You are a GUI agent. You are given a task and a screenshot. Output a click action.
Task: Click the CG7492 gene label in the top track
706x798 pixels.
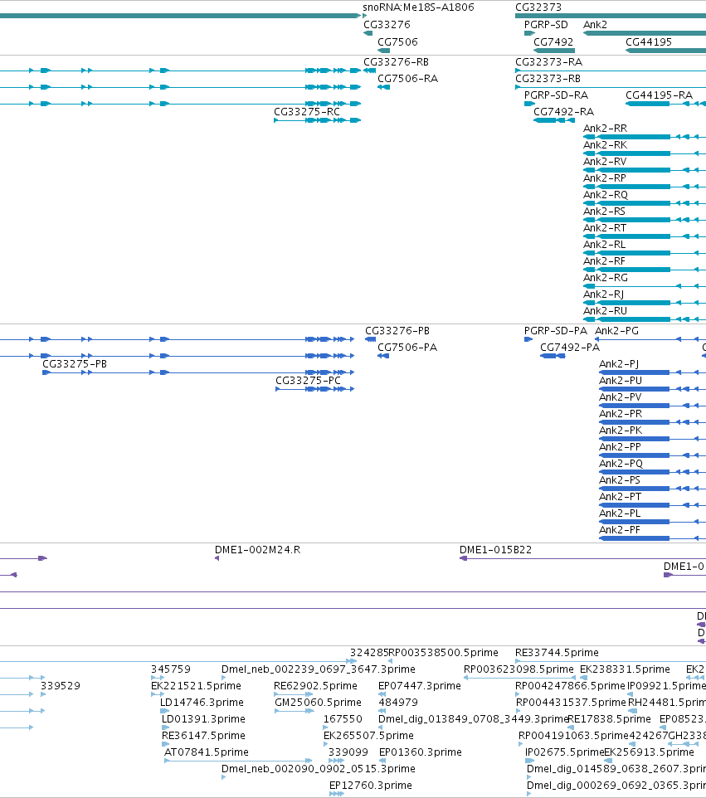pos(553,41)
